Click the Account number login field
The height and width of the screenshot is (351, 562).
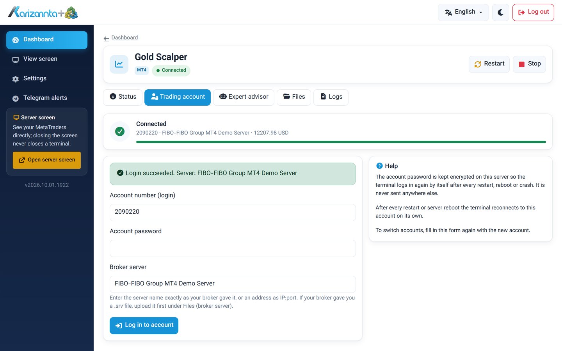pos(233,213)
